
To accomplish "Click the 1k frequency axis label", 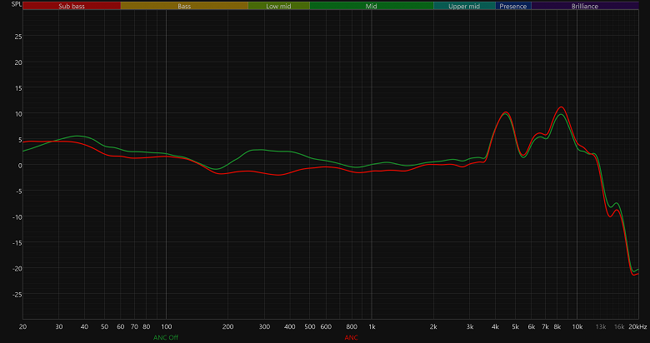I will coord(372,327).
